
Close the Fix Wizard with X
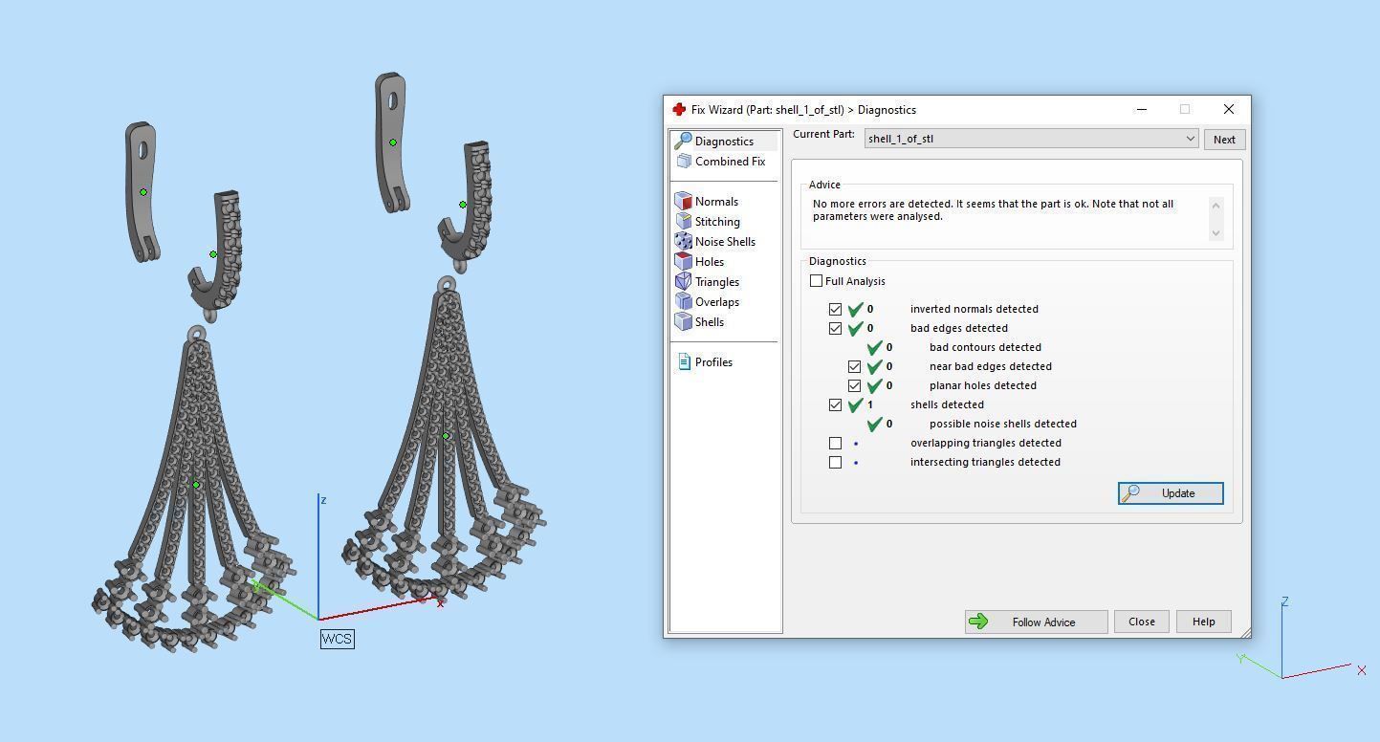[x=1229, y=109]
